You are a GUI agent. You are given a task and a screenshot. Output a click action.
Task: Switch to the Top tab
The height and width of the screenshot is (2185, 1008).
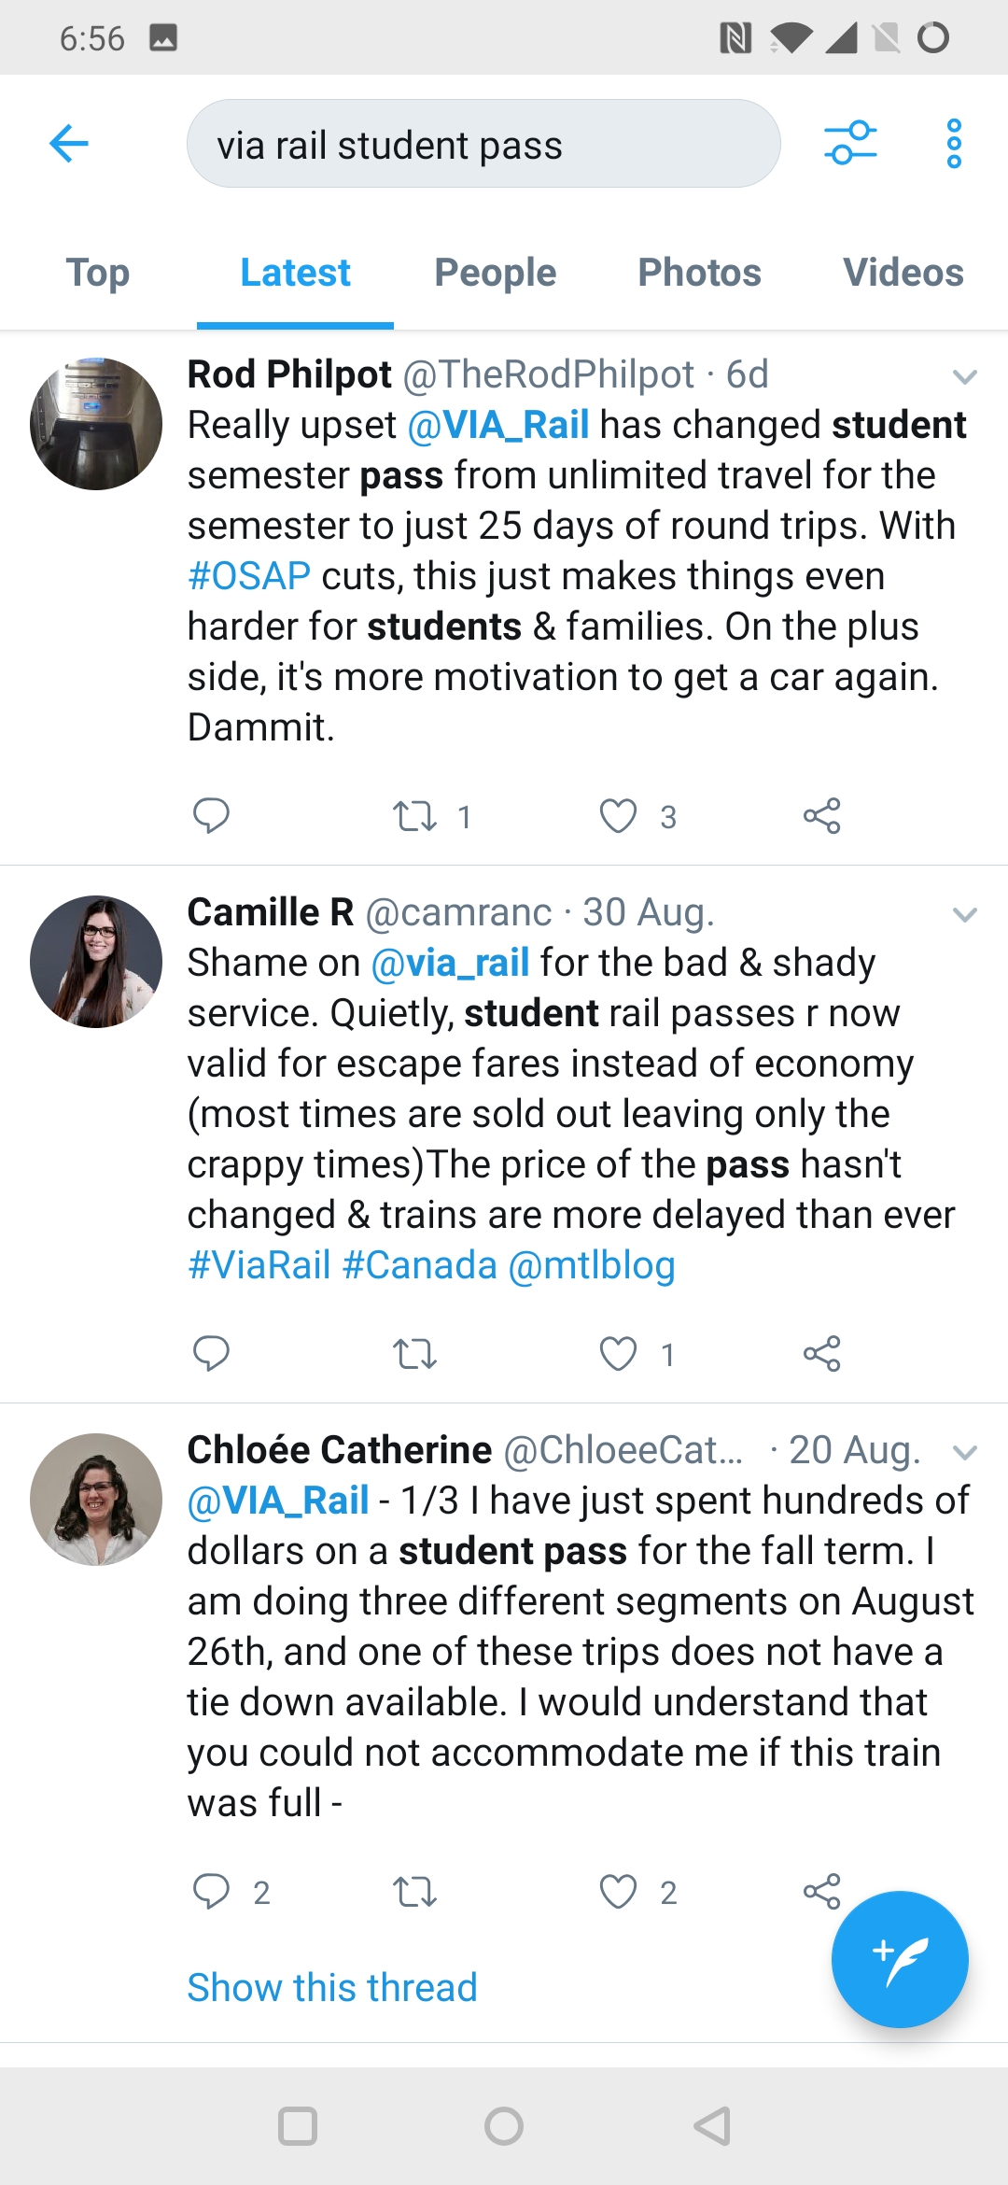point(98,273)
